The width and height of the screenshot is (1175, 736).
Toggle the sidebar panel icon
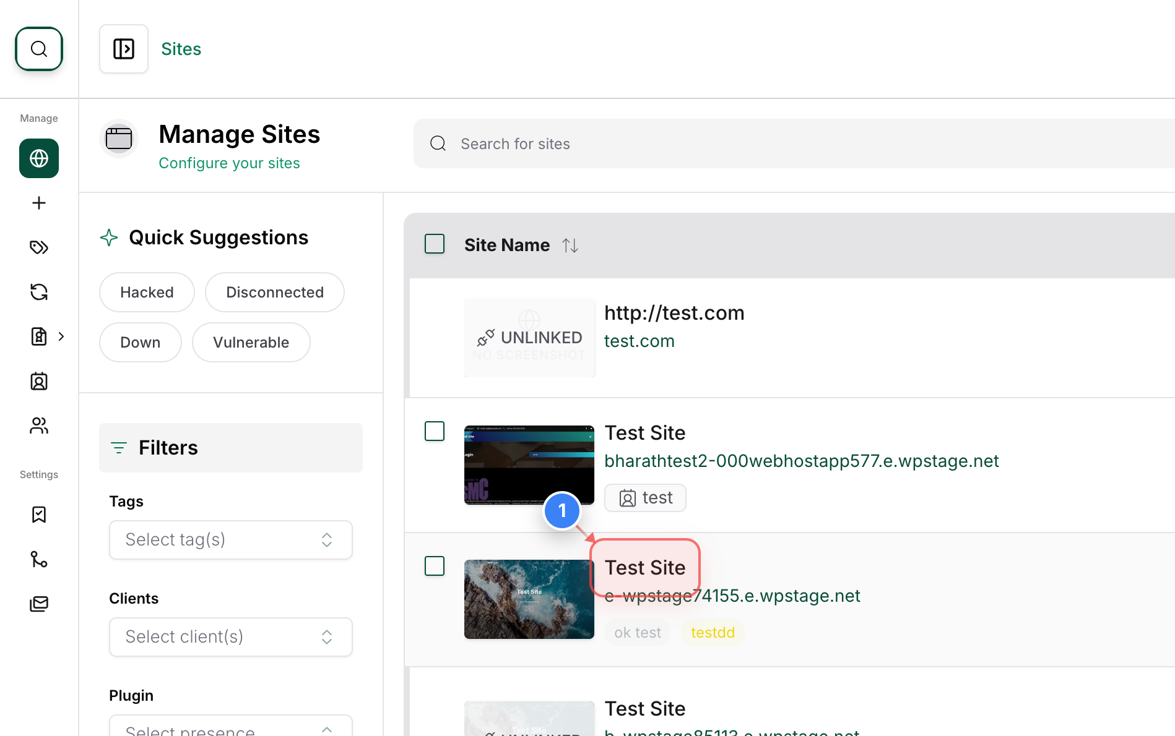124,49
